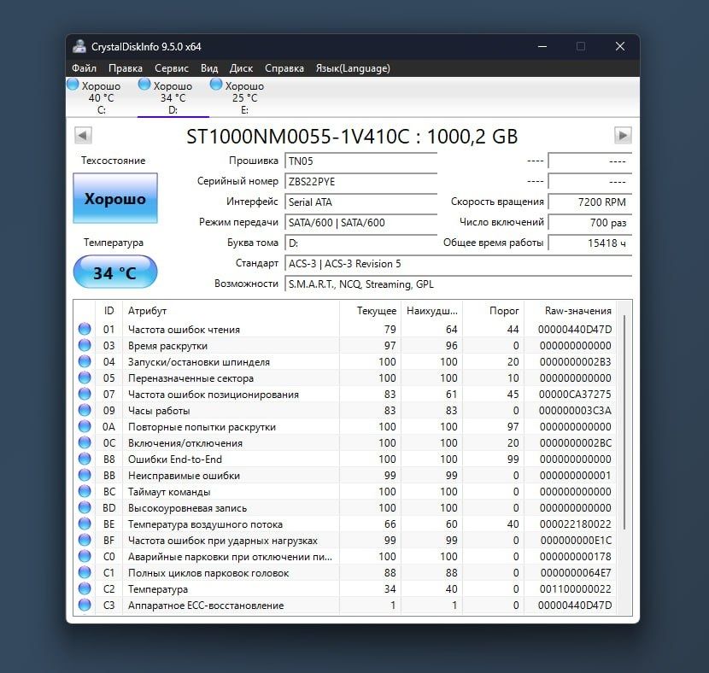Select disk D: tab at 34 °C

tap(173, 97)
